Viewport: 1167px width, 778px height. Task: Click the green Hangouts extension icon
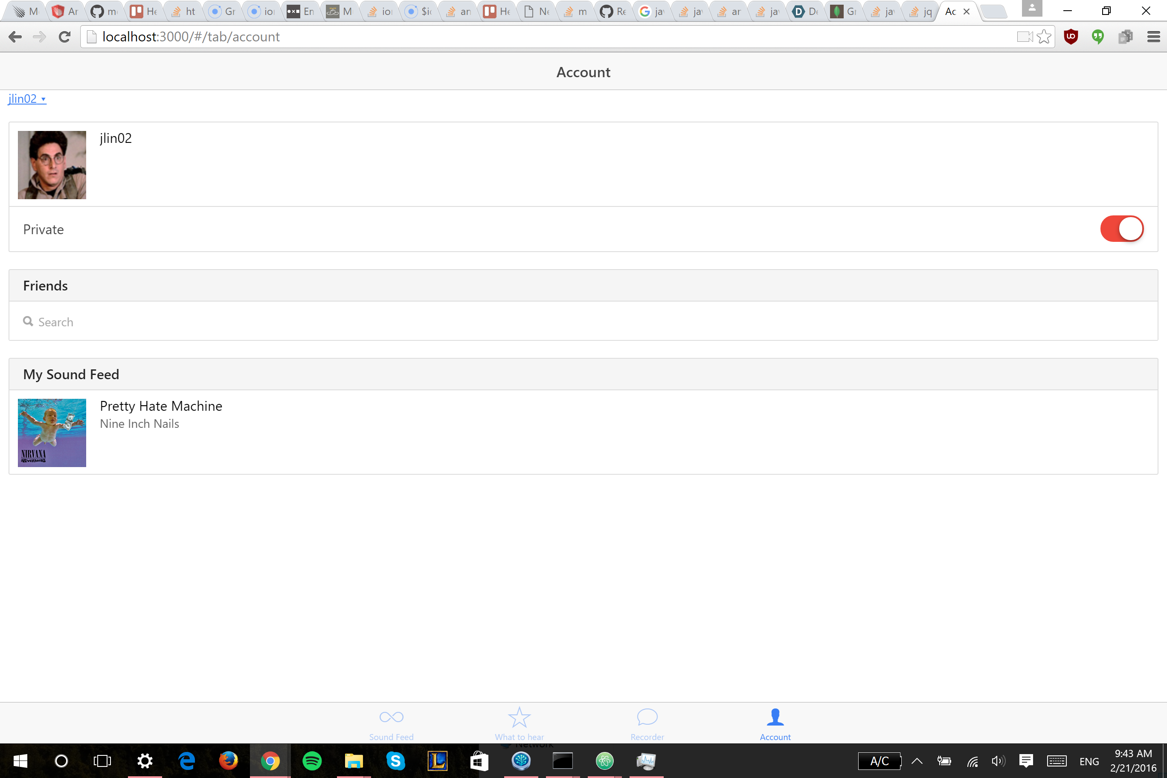[1098, 37]
